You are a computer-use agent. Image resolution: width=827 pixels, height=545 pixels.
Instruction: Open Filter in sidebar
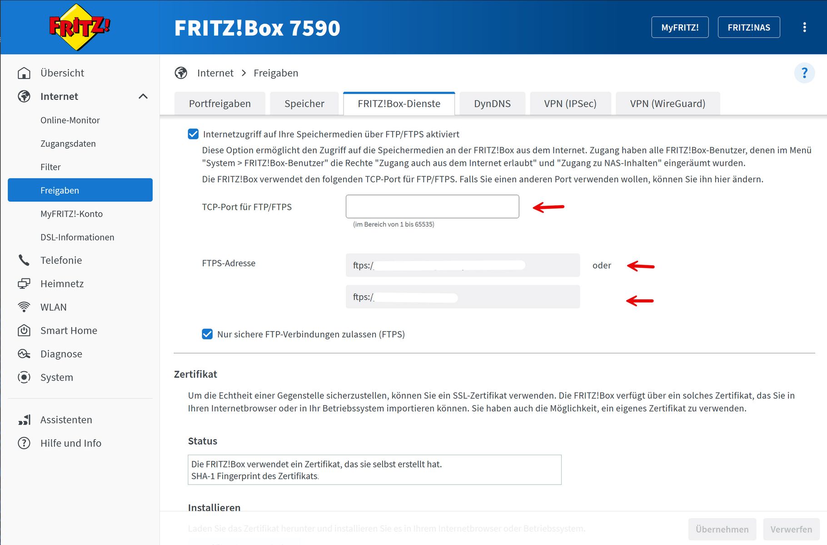(50, 167)
